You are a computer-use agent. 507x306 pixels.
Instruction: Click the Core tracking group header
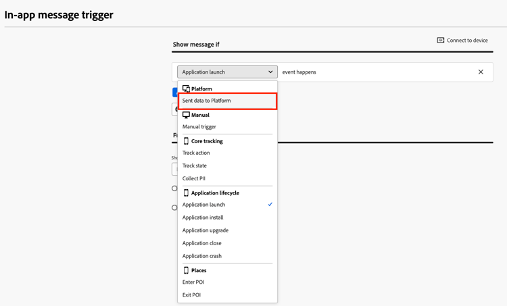(203, 141)
